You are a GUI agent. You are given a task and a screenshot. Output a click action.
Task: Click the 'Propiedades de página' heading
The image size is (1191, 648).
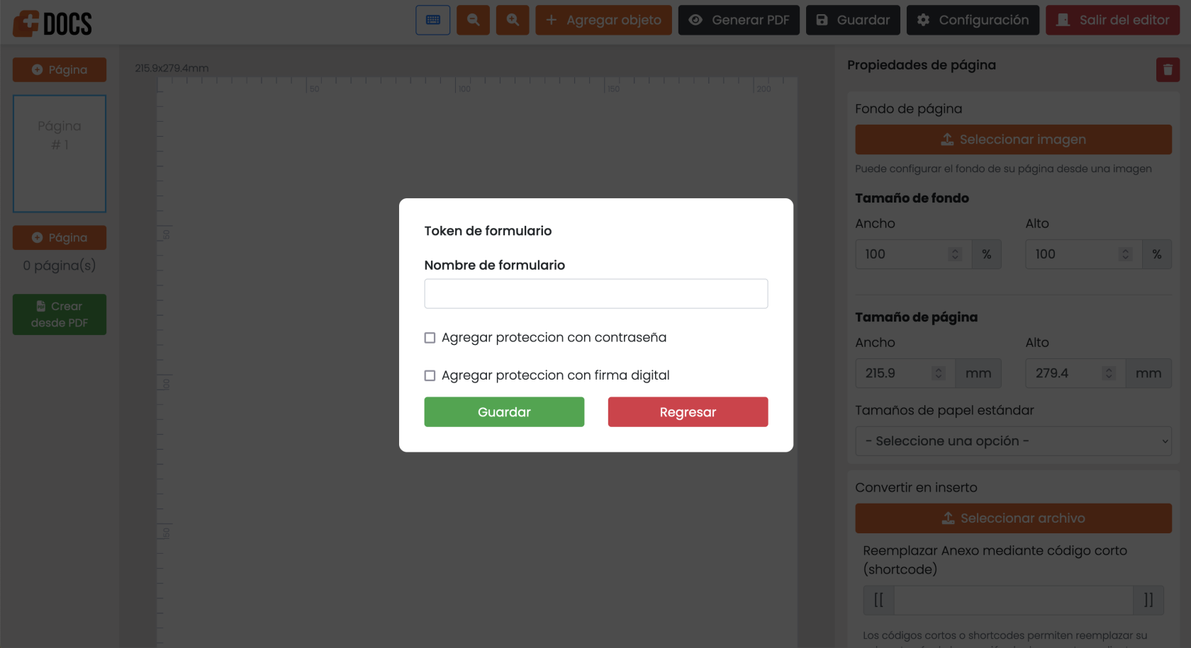[x=922, y=65]
